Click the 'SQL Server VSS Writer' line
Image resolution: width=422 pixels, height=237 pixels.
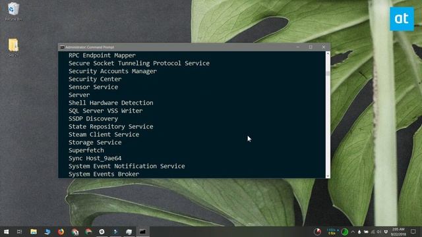105,111
